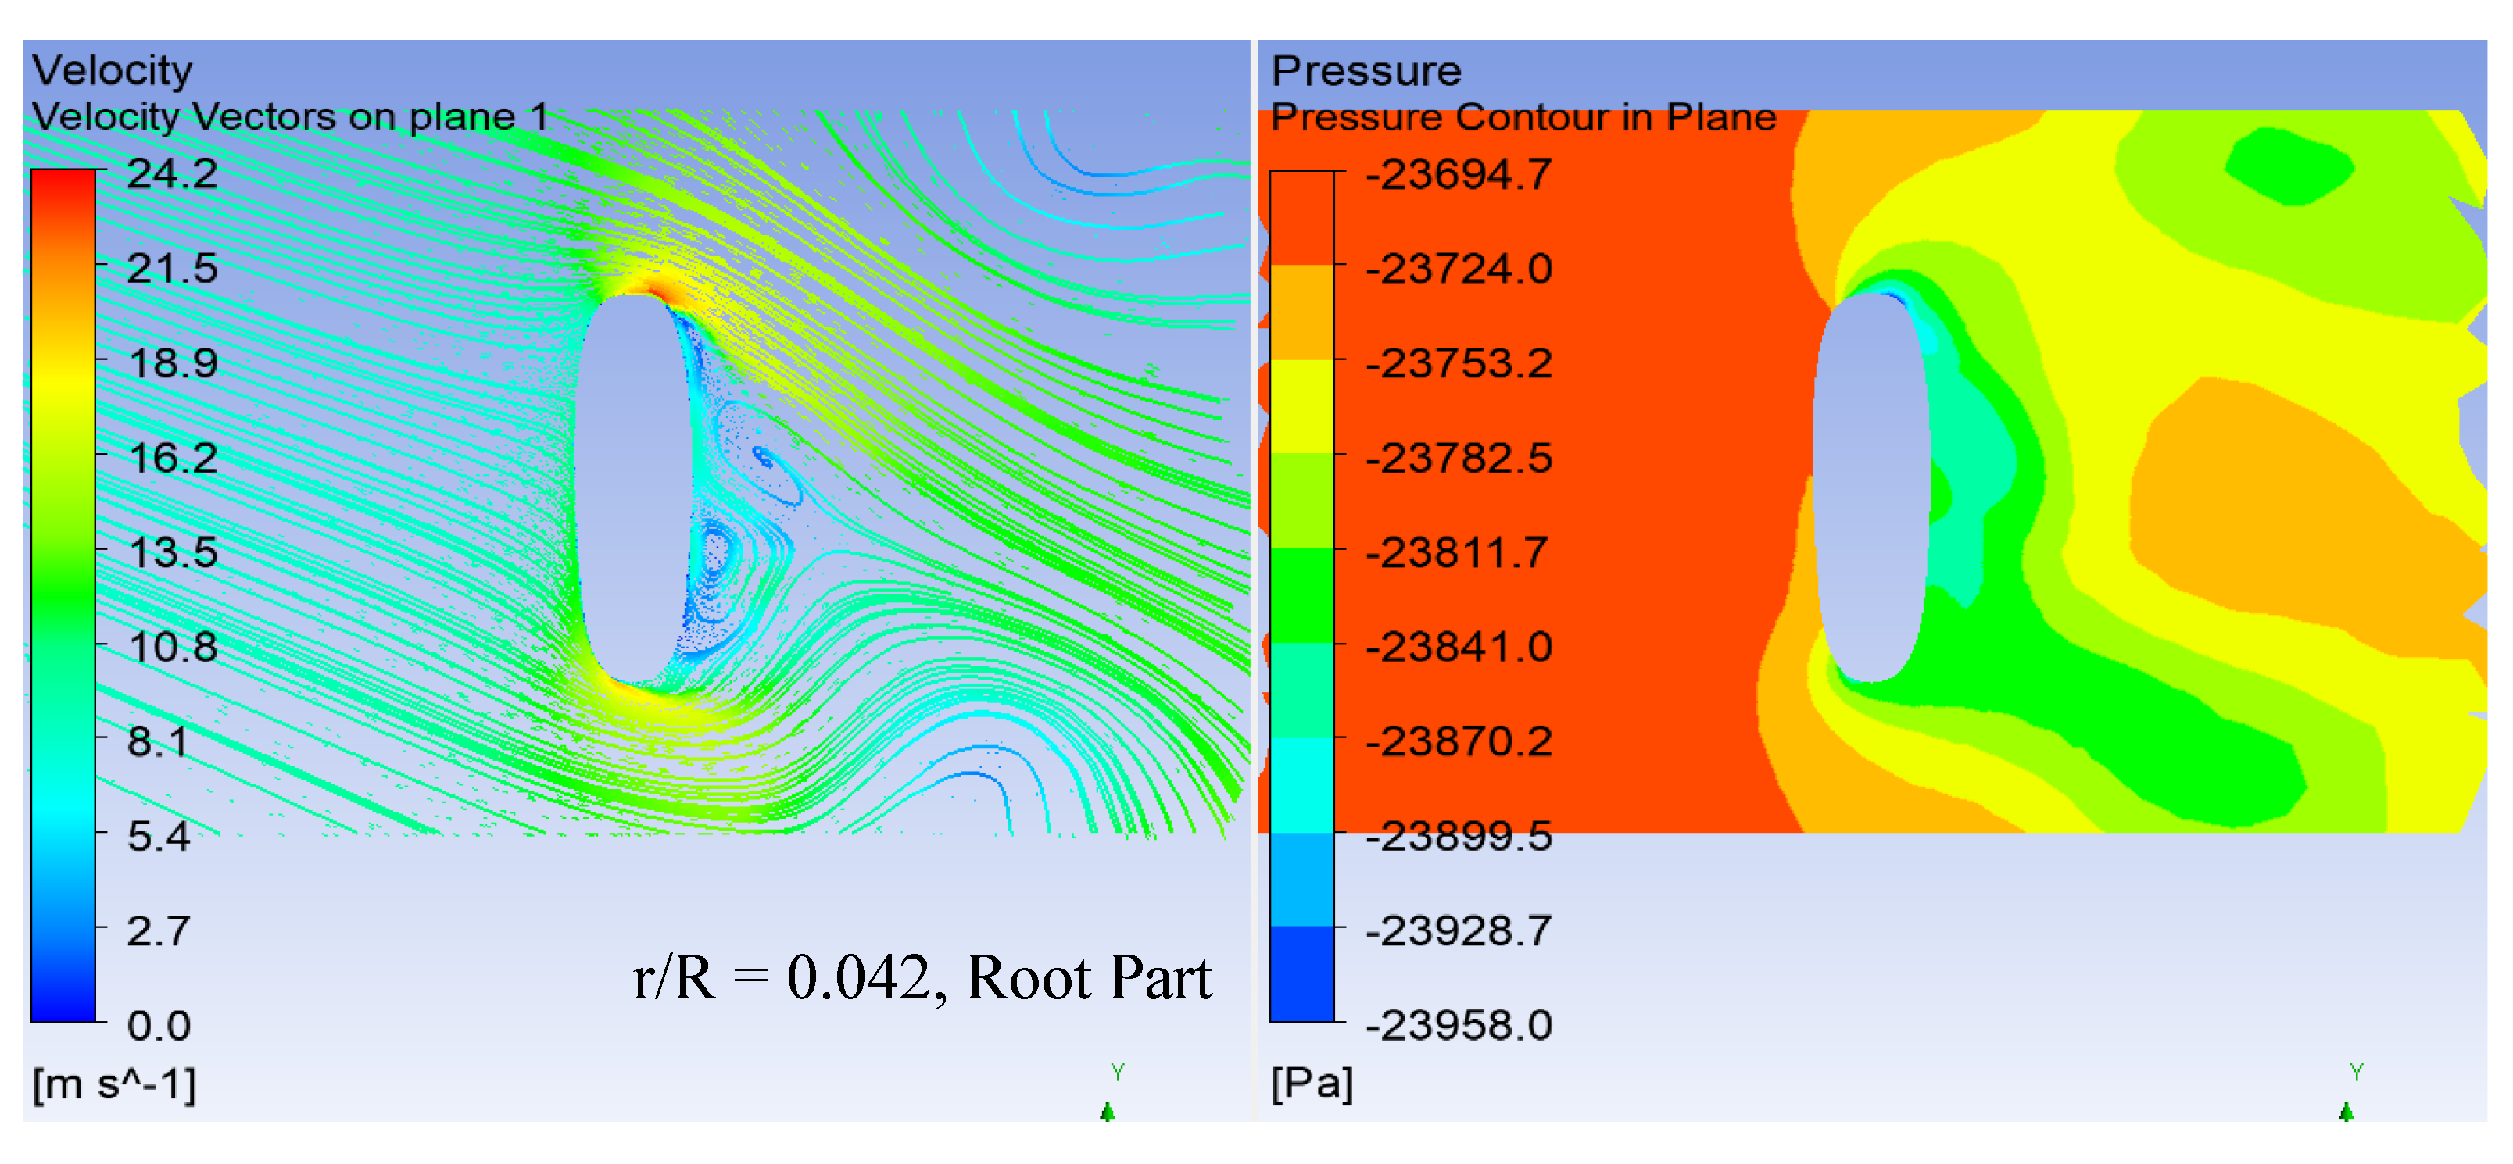Click the dark blue pressure legend swatch
Image resolution: width=2513 pixels, height=1164 pixels.
(1301, 973)
